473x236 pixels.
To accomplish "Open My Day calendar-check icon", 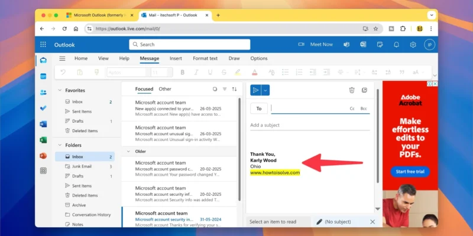I will click(380, 45).
